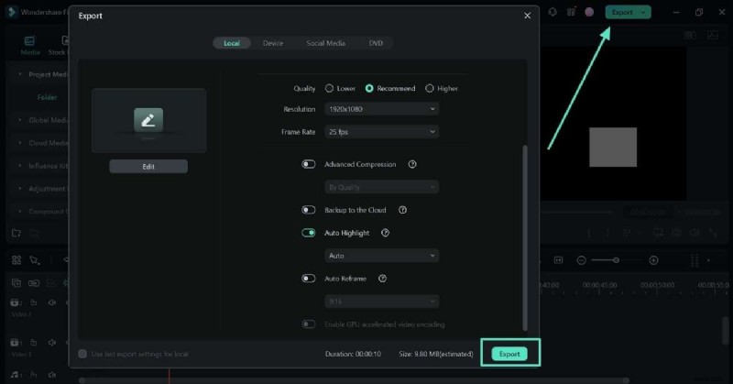
Task: Enable the Advanced Compression toggle
Action: tap(309, 164)
